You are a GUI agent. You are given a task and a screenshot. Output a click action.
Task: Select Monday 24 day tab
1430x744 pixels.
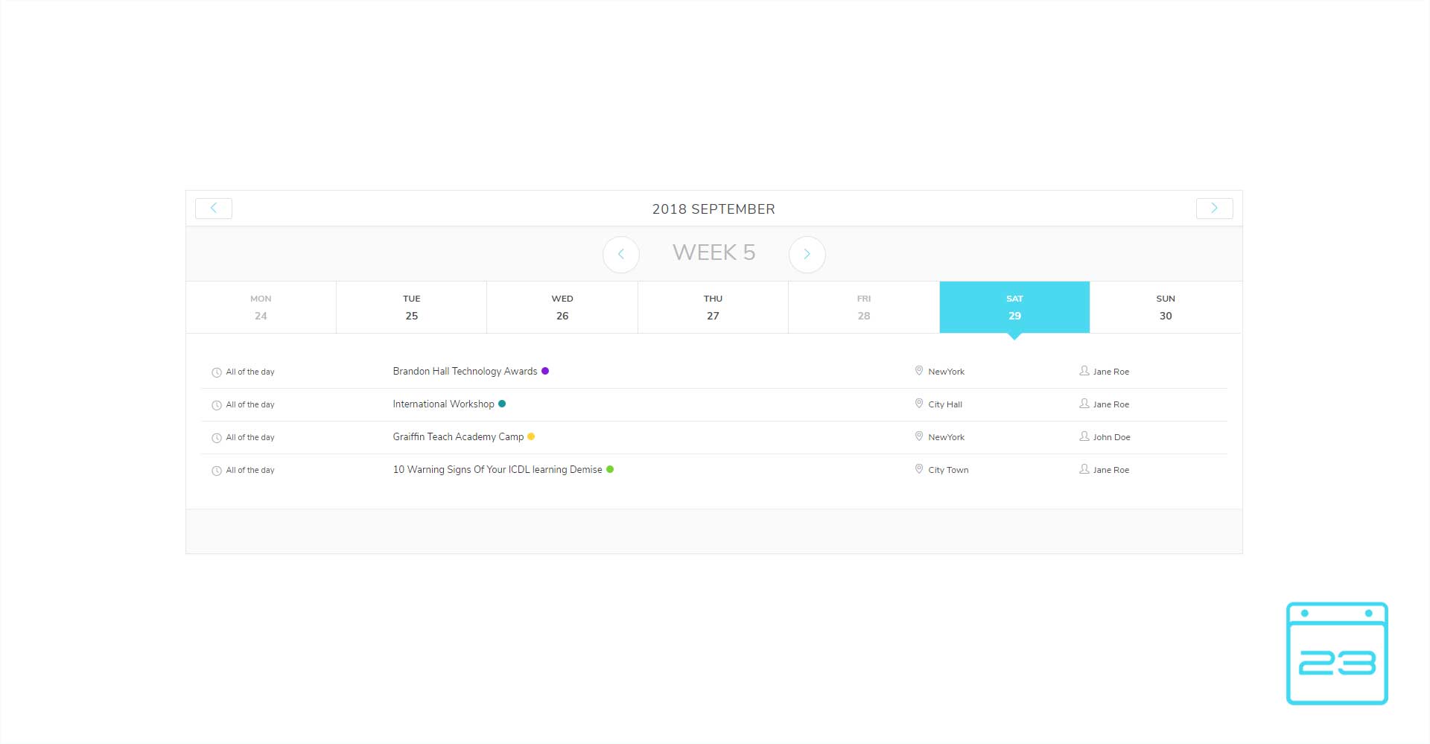[x=261, y=307]
